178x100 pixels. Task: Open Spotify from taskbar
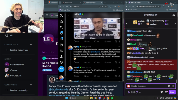tap(112, 98)
